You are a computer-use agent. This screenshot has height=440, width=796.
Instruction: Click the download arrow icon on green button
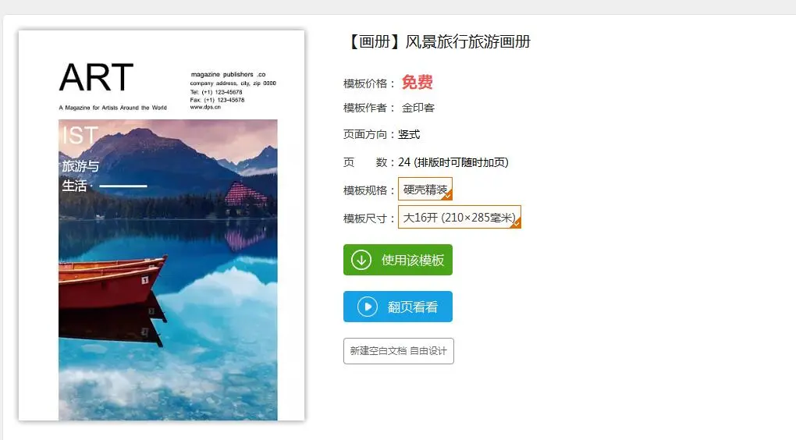(x=361, y=261)
